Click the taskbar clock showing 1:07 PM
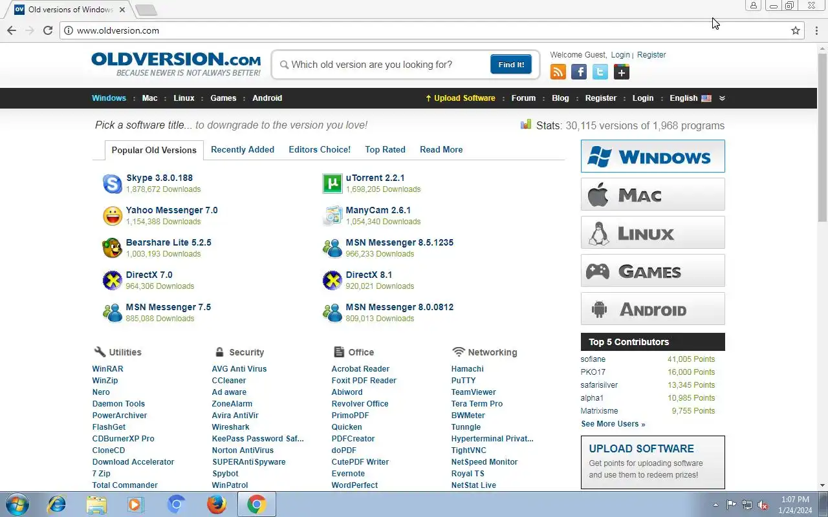Screen dimensions: 828x517 pyautogui.click(x=795, y=505)
